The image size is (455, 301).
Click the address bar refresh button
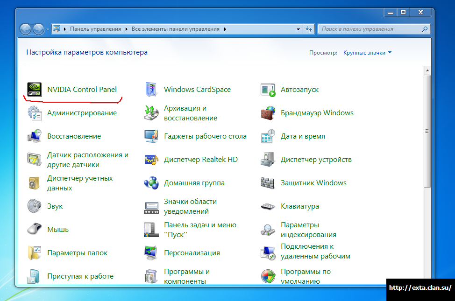coord(309,29)
